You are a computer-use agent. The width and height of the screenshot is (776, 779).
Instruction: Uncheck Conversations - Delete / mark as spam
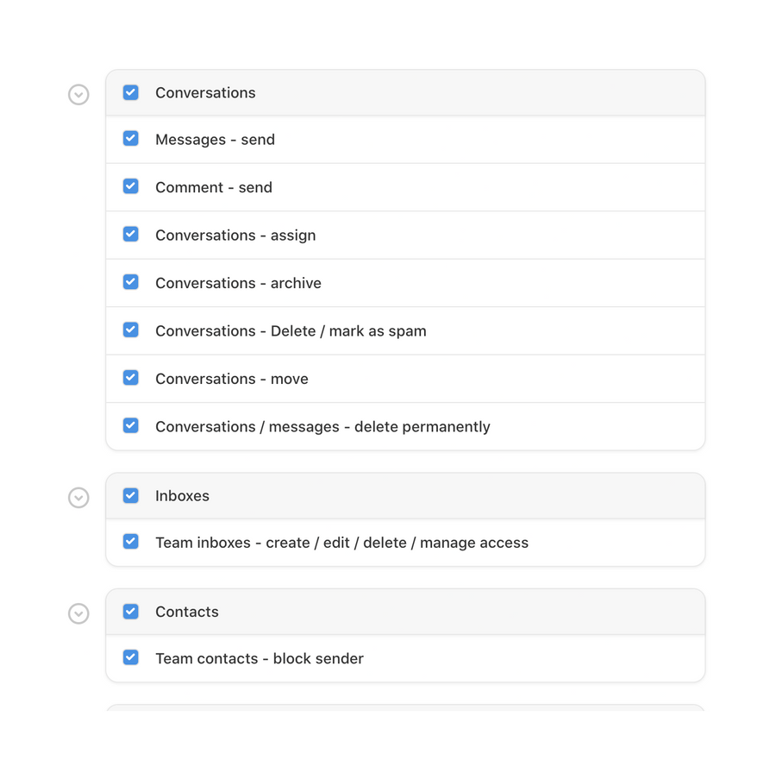pyautogui.click(x=131, y=330)
